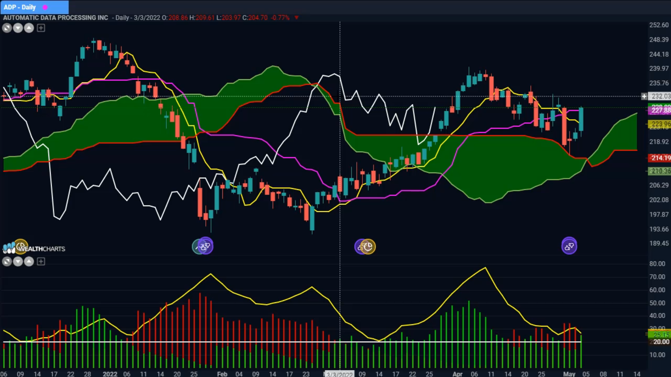Open the yellow clock event marker near March 9
Screen dimensions: 671x377
[368, 247]
